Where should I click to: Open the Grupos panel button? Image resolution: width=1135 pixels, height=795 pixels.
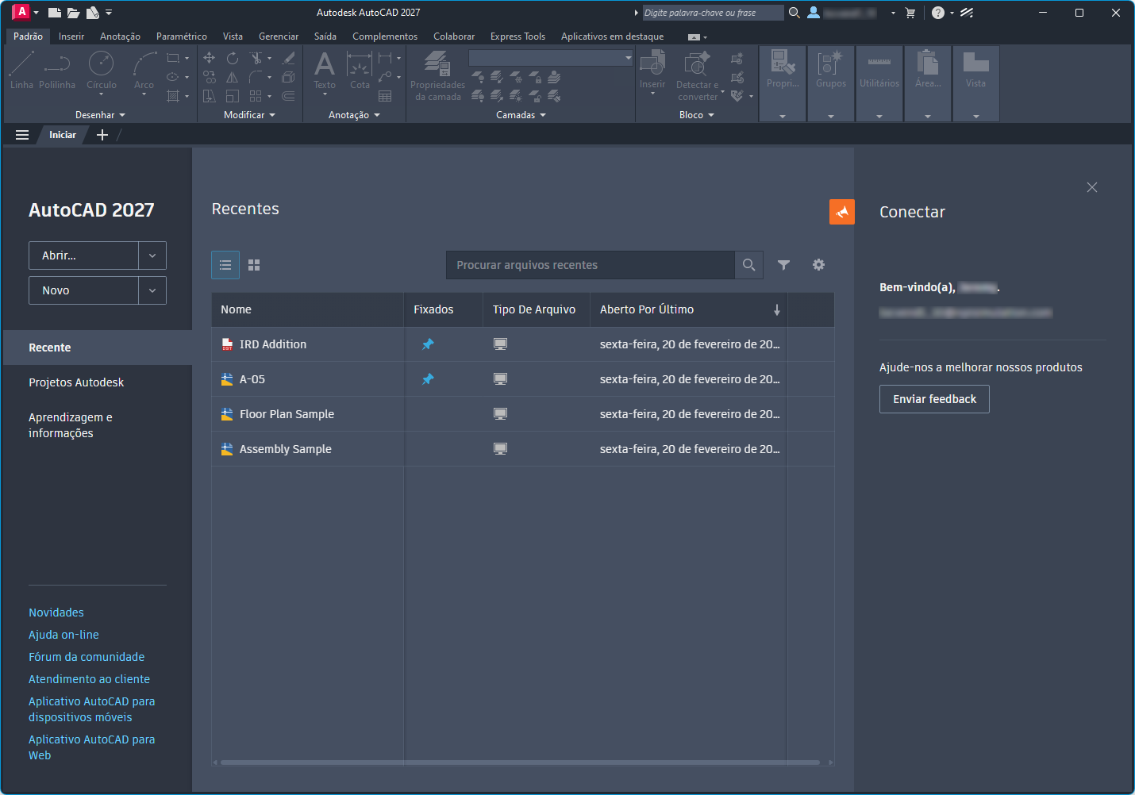tap(831, 83)
